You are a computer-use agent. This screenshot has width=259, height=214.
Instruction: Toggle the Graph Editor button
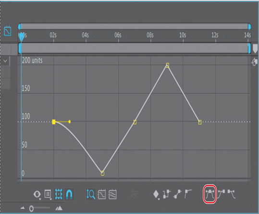pos(8,31)
